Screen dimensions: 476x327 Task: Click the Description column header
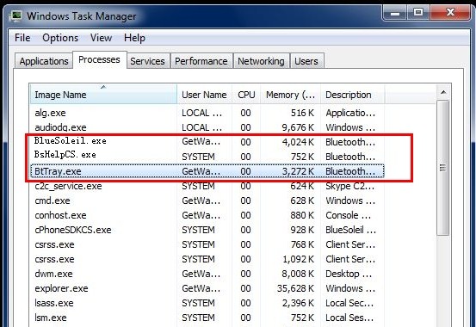point(352,95)
